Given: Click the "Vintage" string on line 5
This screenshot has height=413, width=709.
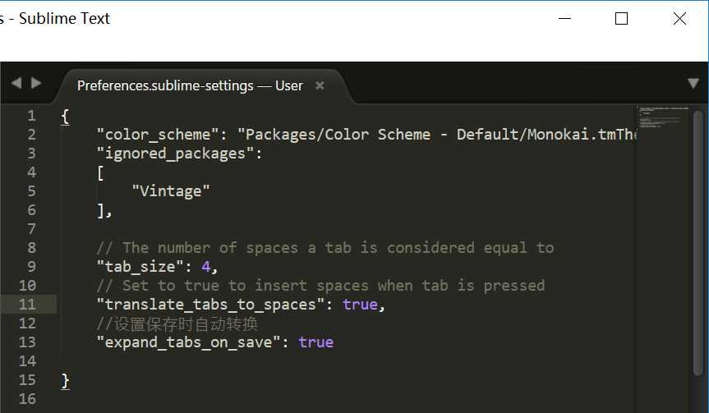Looking at the screenshot, I should (171, 191).
